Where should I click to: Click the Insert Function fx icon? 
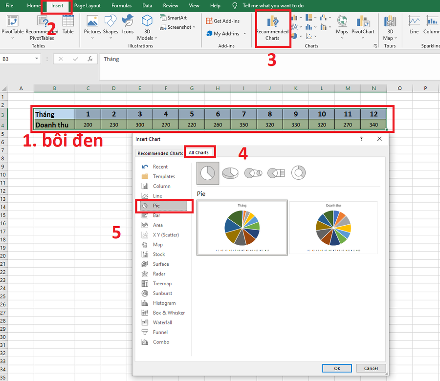90,59
